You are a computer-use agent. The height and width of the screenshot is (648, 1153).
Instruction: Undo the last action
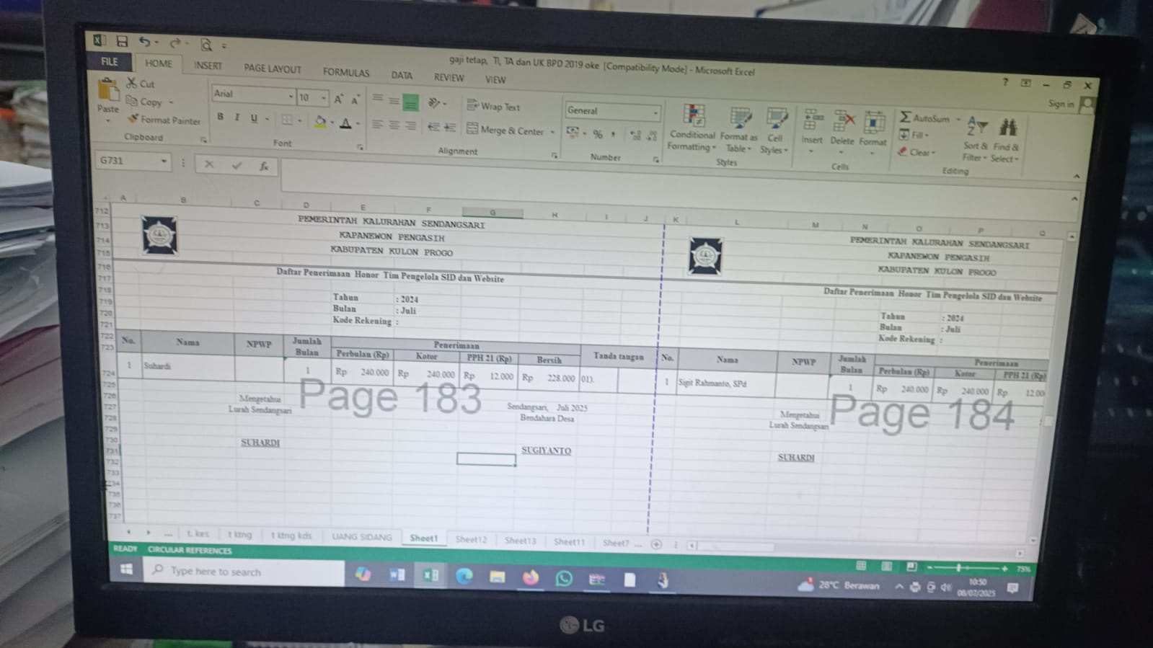pyautogui.click(x=145, y=43)
